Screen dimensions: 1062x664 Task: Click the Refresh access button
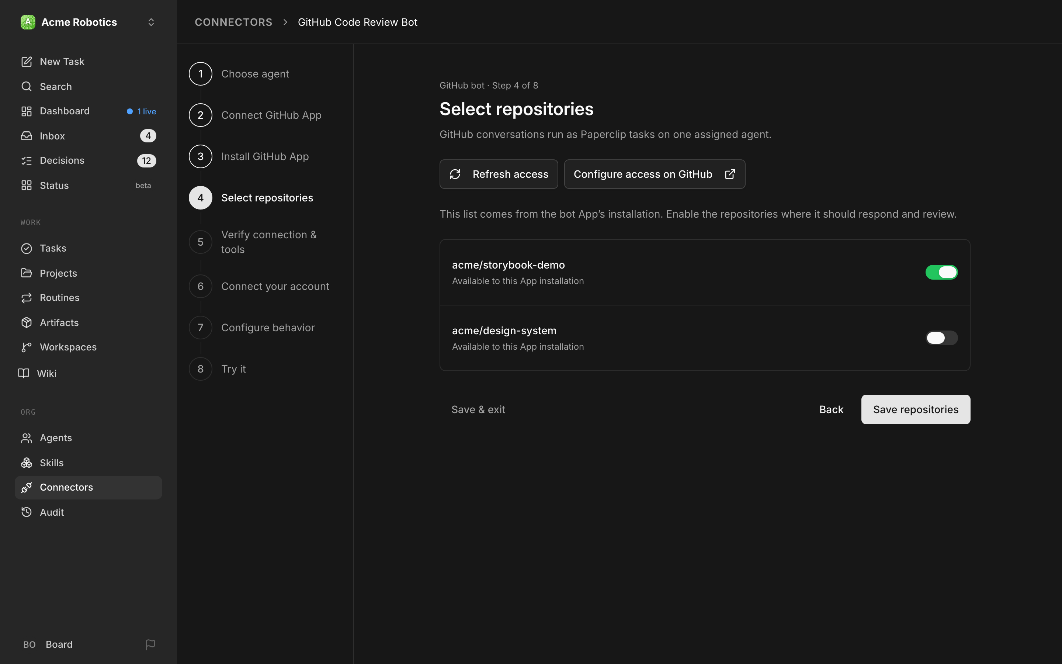tap(499, 174)
